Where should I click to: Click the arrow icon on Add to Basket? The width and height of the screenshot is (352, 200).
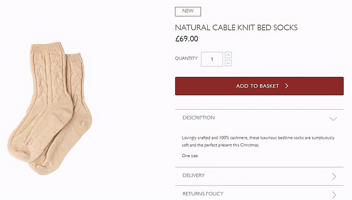coord(287,86)
